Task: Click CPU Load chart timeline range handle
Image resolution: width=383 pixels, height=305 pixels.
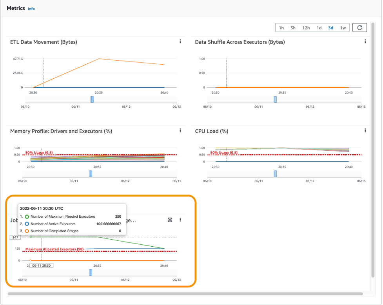Action: click(x=275, y=174)
